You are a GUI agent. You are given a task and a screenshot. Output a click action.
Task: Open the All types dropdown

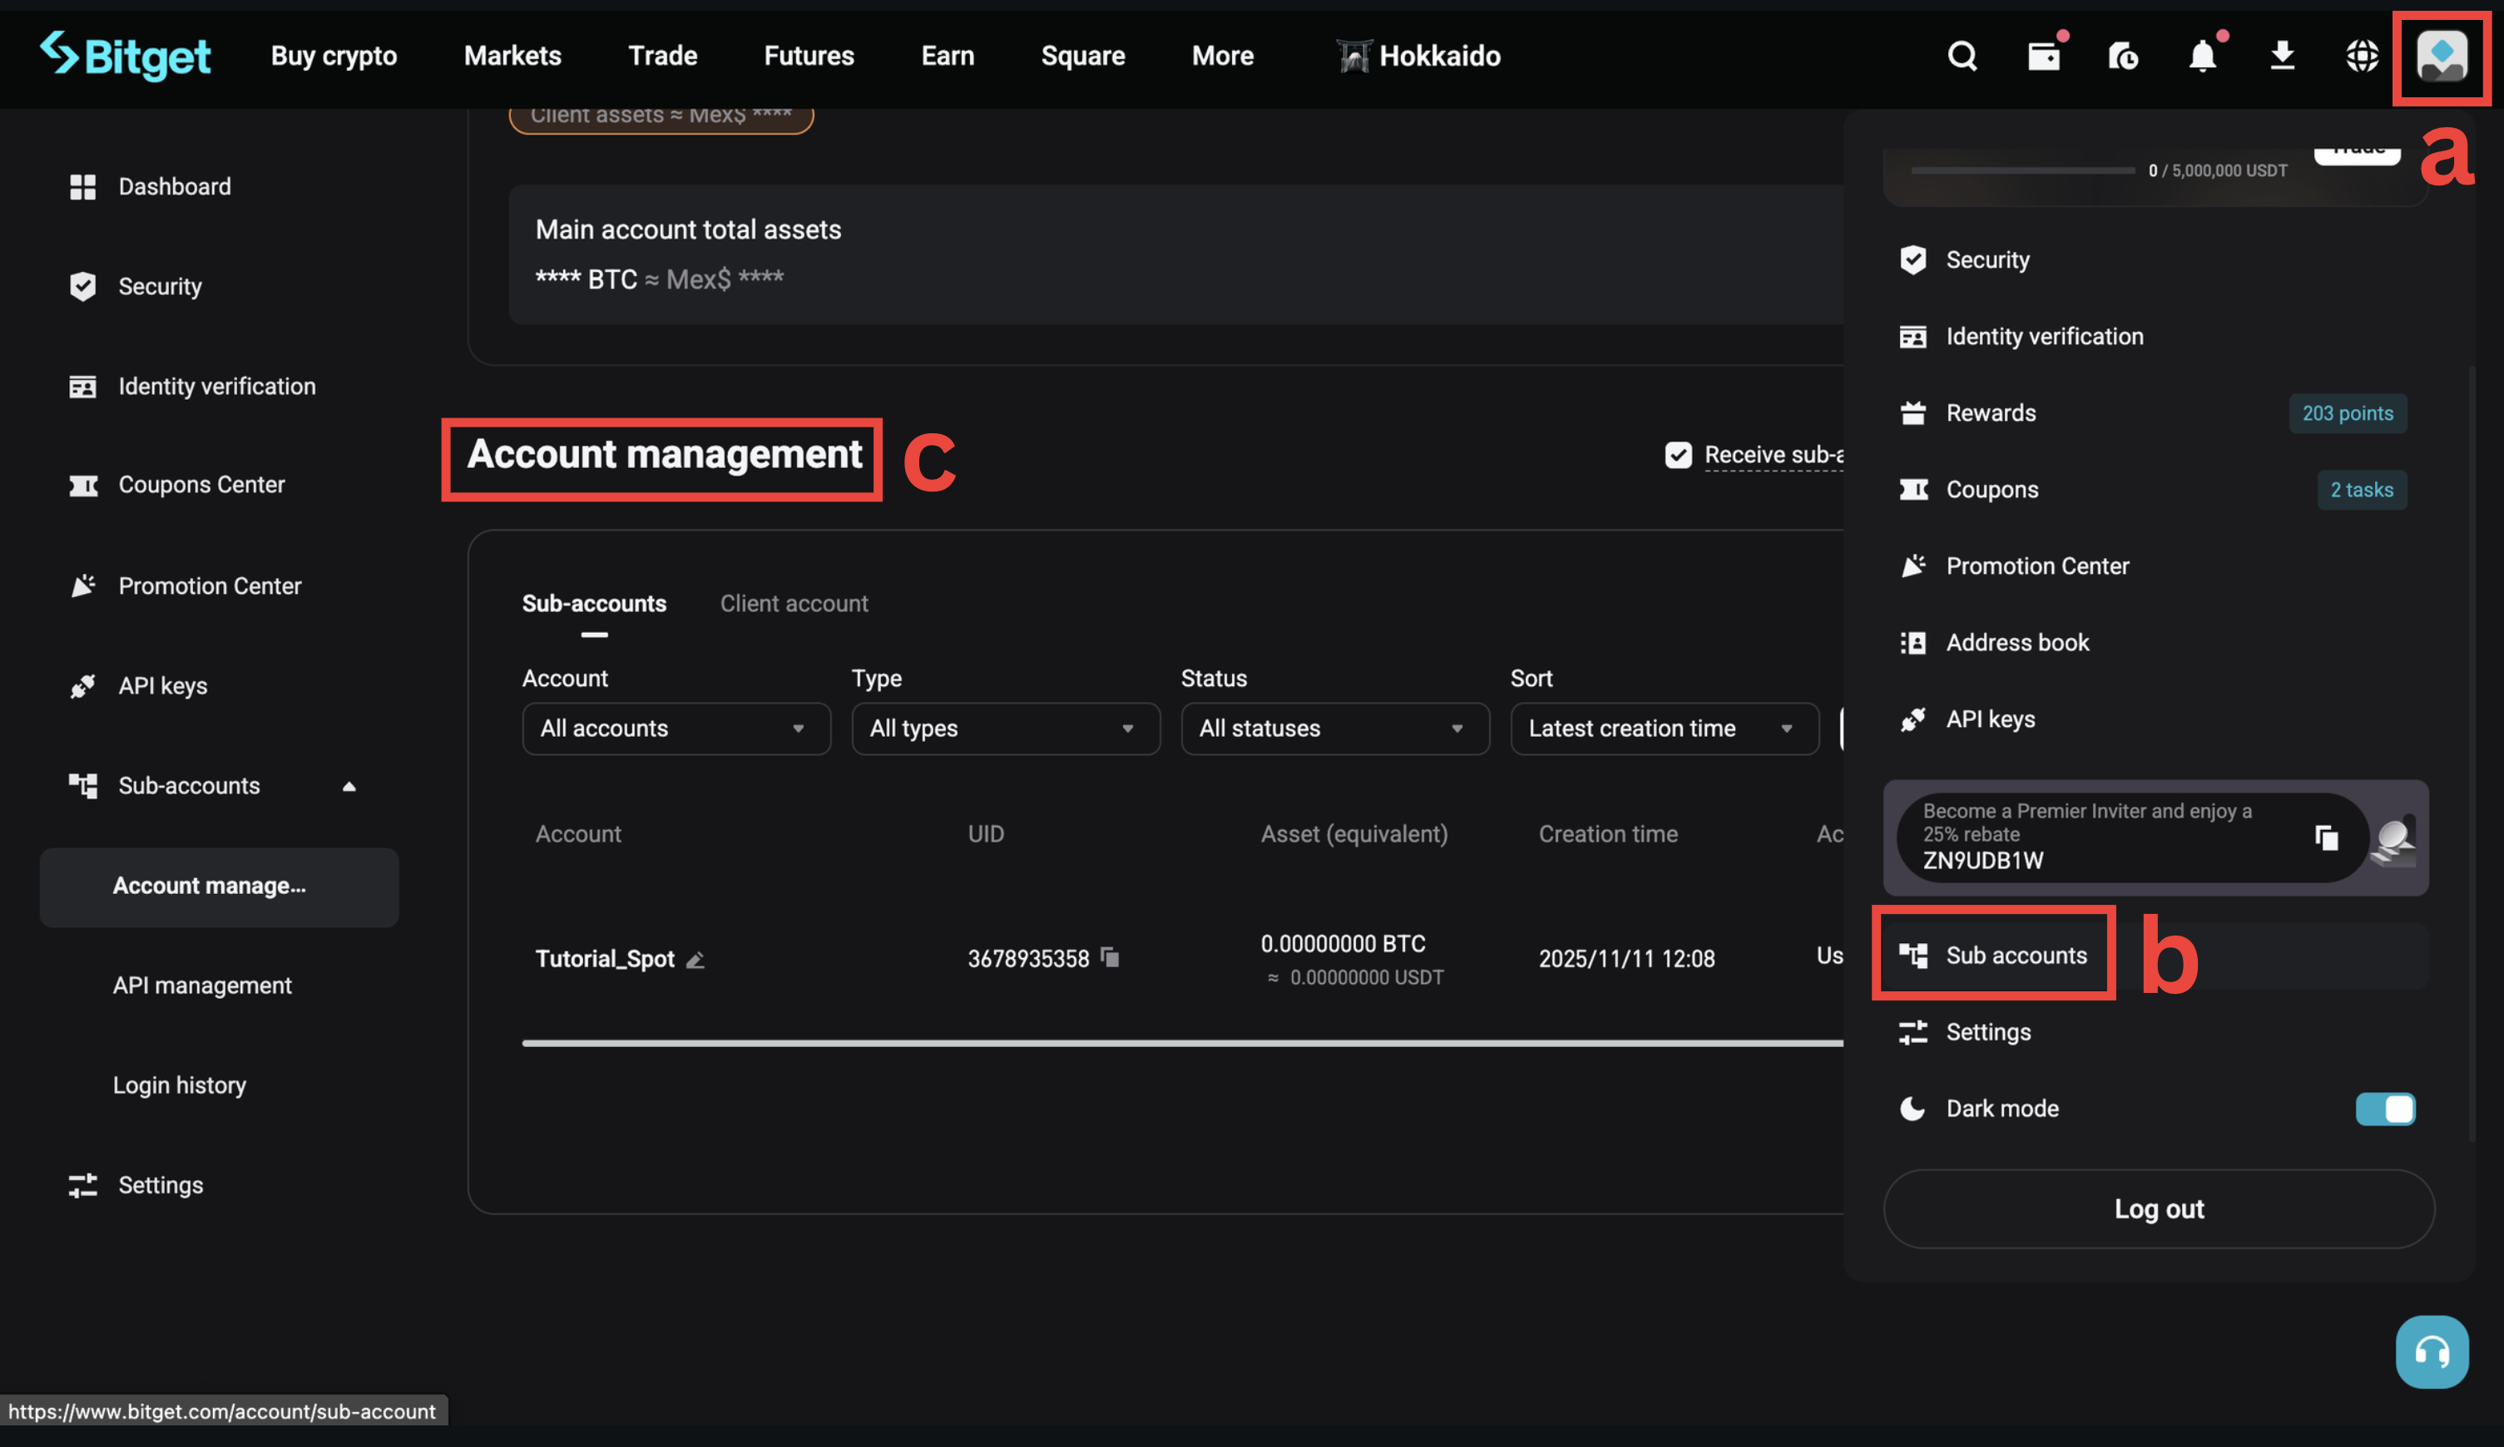pyautogui.click(x=1006, y=729)
